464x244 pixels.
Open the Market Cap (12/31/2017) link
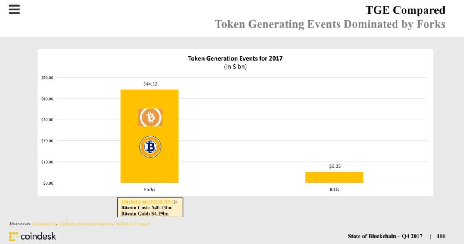(147, 202)
